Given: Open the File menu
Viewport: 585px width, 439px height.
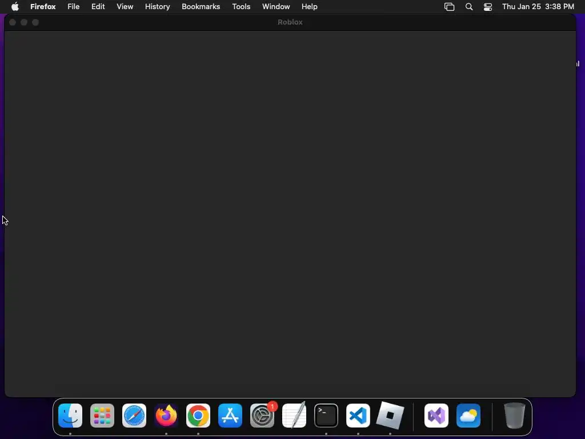Looking at the screenshot, I should [74, 7].
